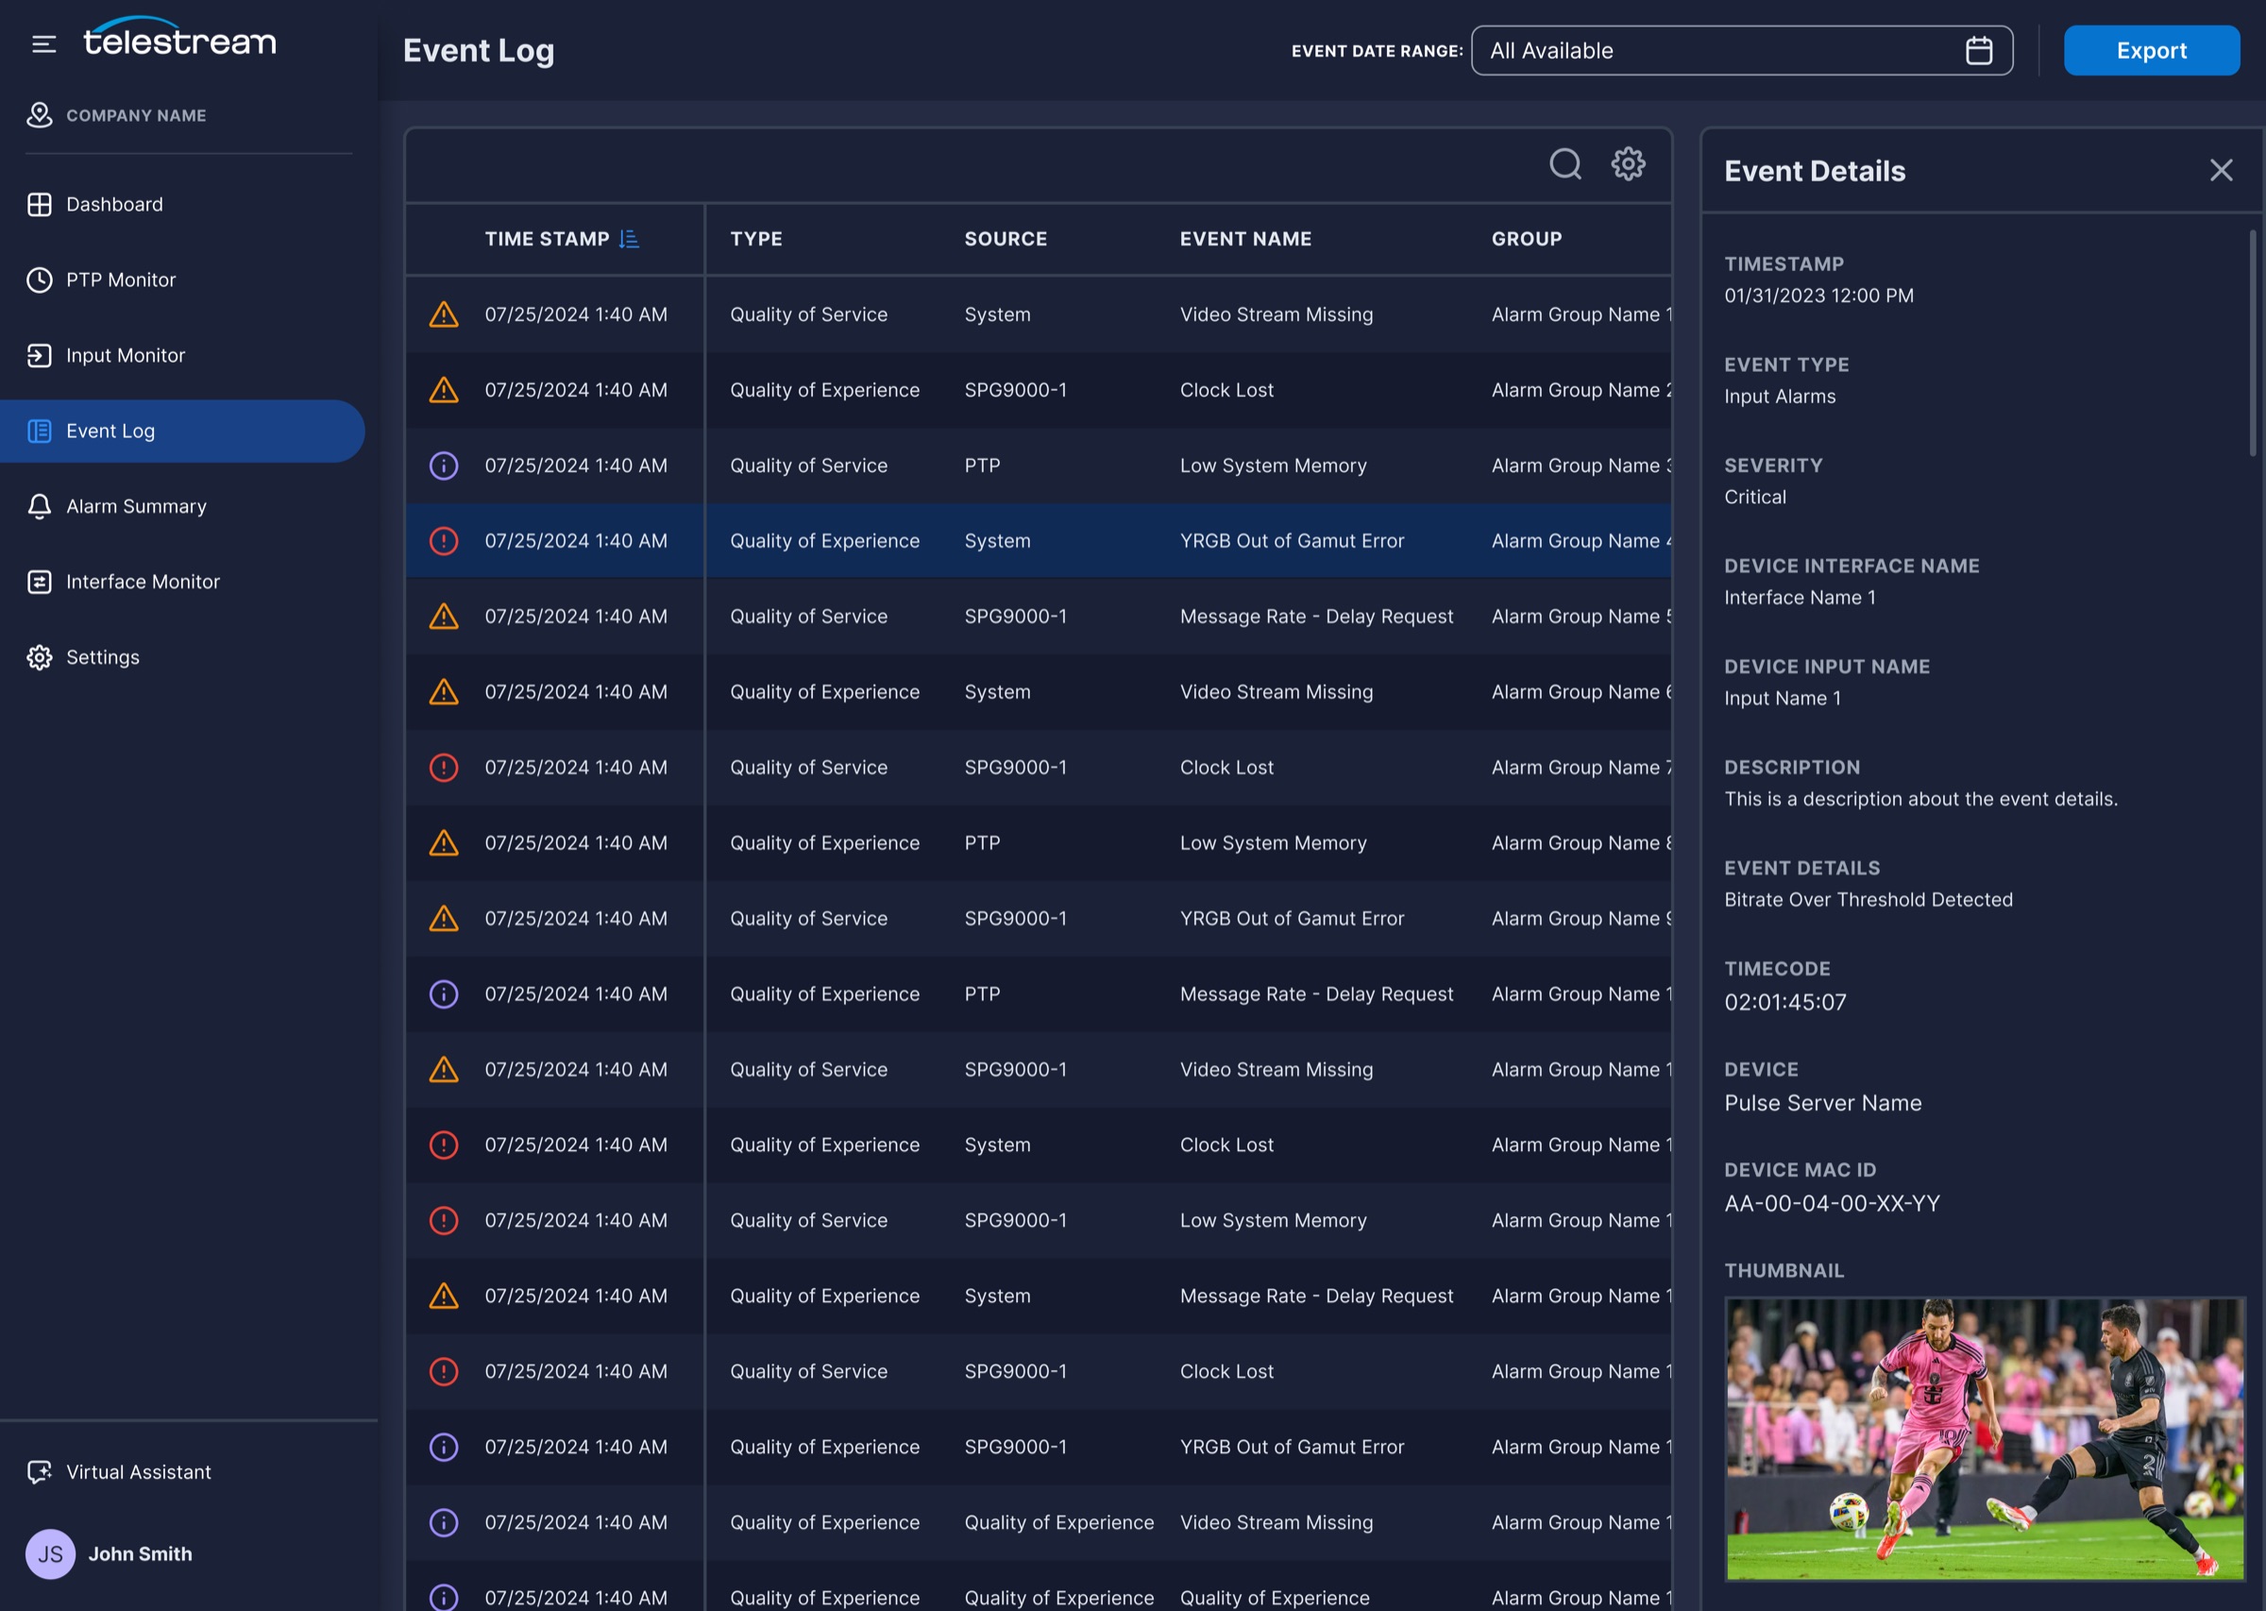This screenshot has height=1611, width=2266.
Task: Select the Alarm Group Name 2 Clock Lost row
Action: click(x=1039, y=390)
